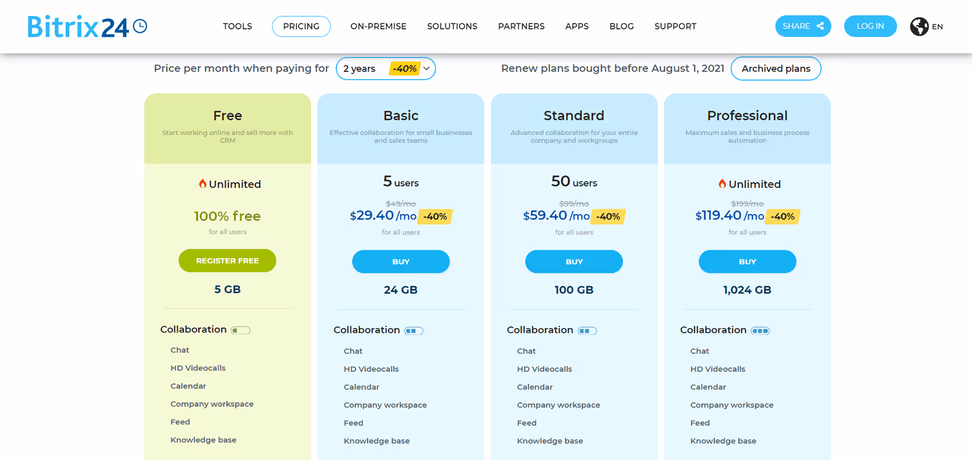Click the 1,024 GB storage label
This screenshot has height=460, width=972.
point(747,290)
